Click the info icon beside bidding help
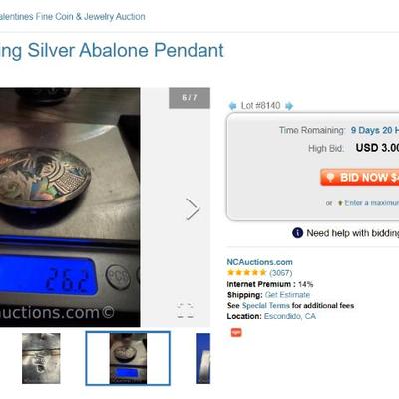 pos(297,233)
